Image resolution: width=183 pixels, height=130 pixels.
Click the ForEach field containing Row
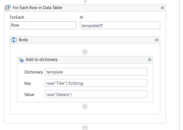(x=43, y=26)
